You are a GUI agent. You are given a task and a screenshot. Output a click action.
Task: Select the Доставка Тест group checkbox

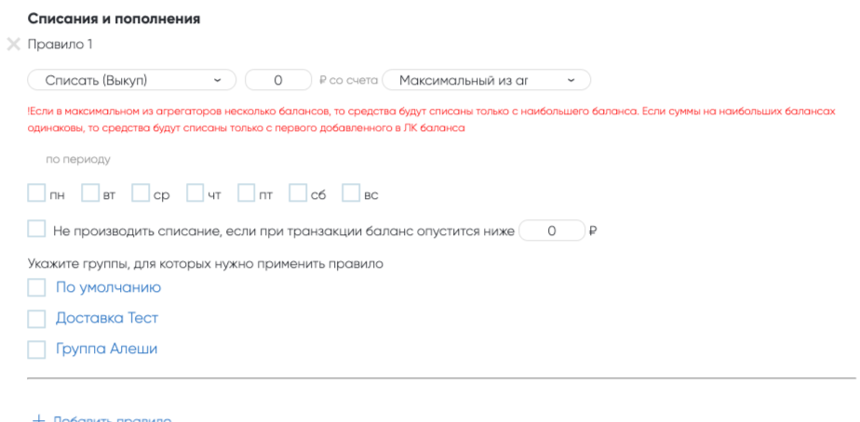point(36,319)
